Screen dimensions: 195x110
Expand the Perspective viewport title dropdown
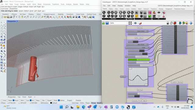pos(17,21)
